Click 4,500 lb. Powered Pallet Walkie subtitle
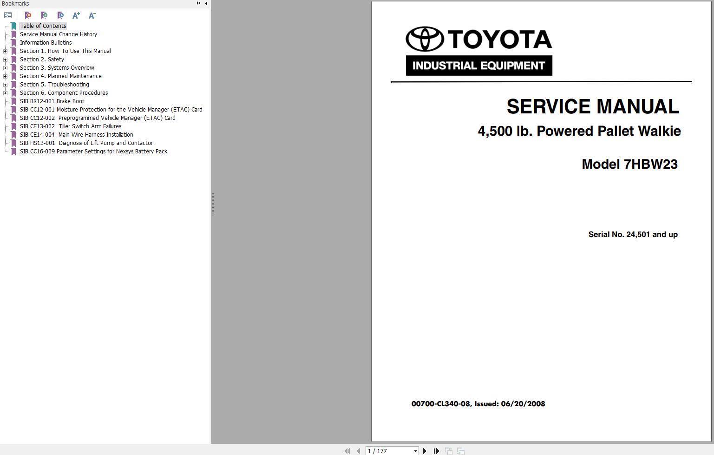This screenshot has height=455, width=714. point(579,131)
